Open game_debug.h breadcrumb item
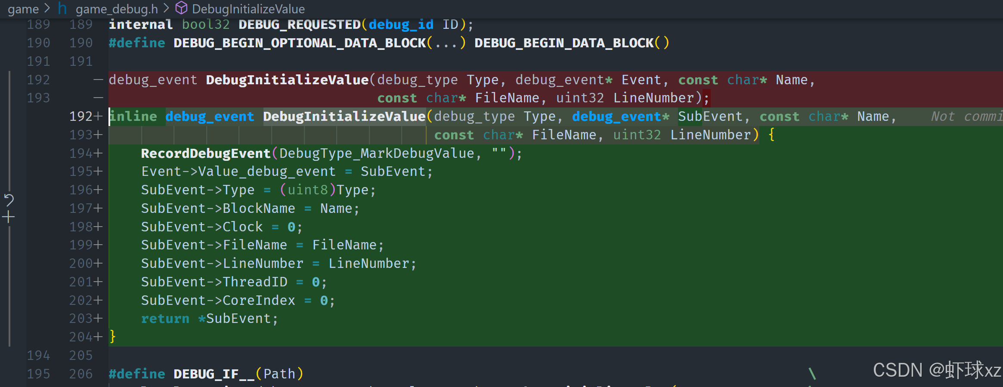 point(117,9)
